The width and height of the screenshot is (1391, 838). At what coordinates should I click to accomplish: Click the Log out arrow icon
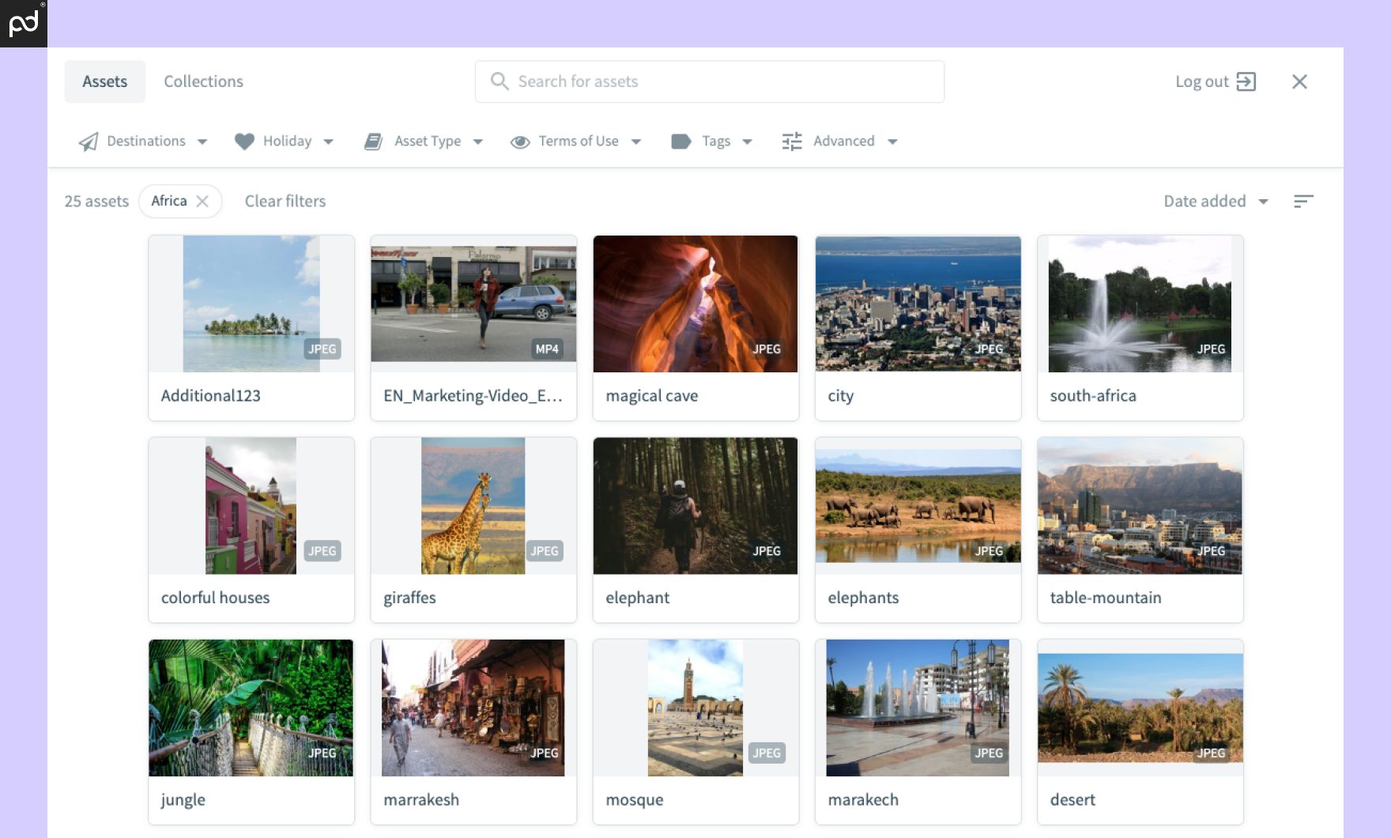[x=1246, y=81]
